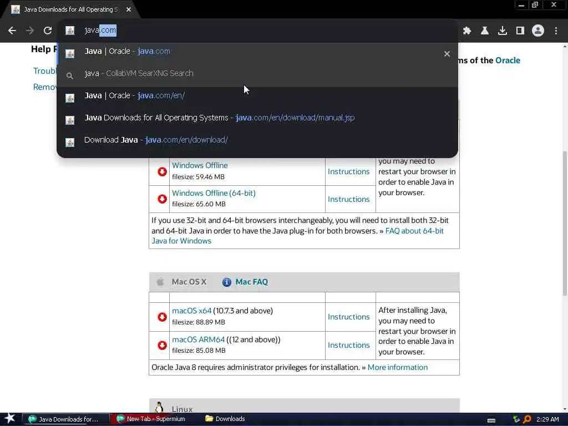Image resolution: width=568 pixels, height=426 pixels.
Task: Open Instructions for macOS ARM64
Action: (x=348, y=345)
